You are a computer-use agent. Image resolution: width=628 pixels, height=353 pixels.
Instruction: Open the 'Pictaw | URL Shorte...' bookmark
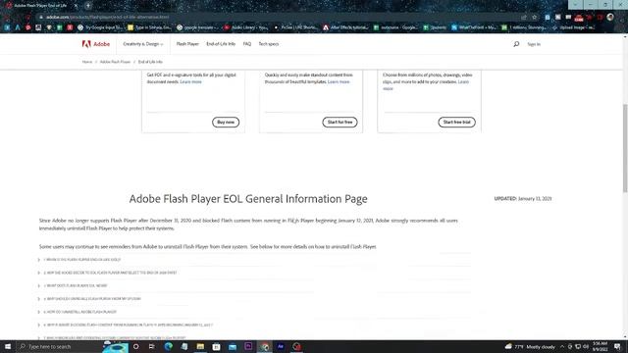click(295, 27)
